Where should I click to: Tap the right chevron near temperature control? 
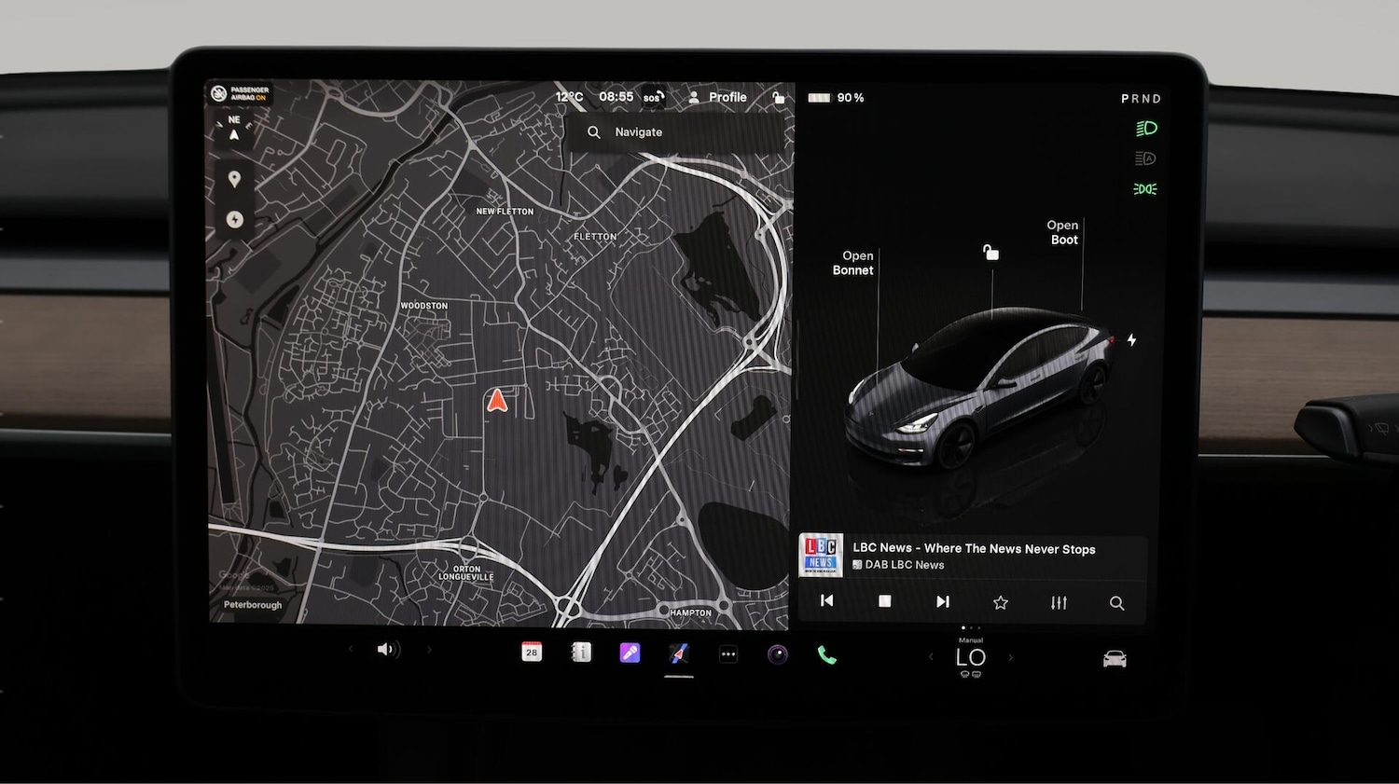[x=1010, y=657]
